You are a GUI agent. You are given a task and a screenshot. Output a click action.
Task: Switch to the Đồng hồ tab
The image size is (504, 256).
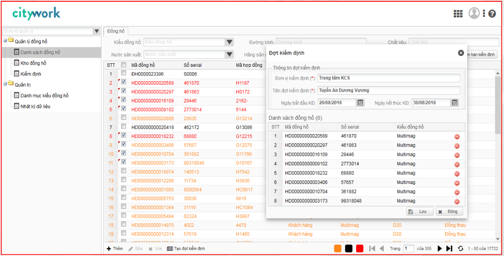point(116,31)
